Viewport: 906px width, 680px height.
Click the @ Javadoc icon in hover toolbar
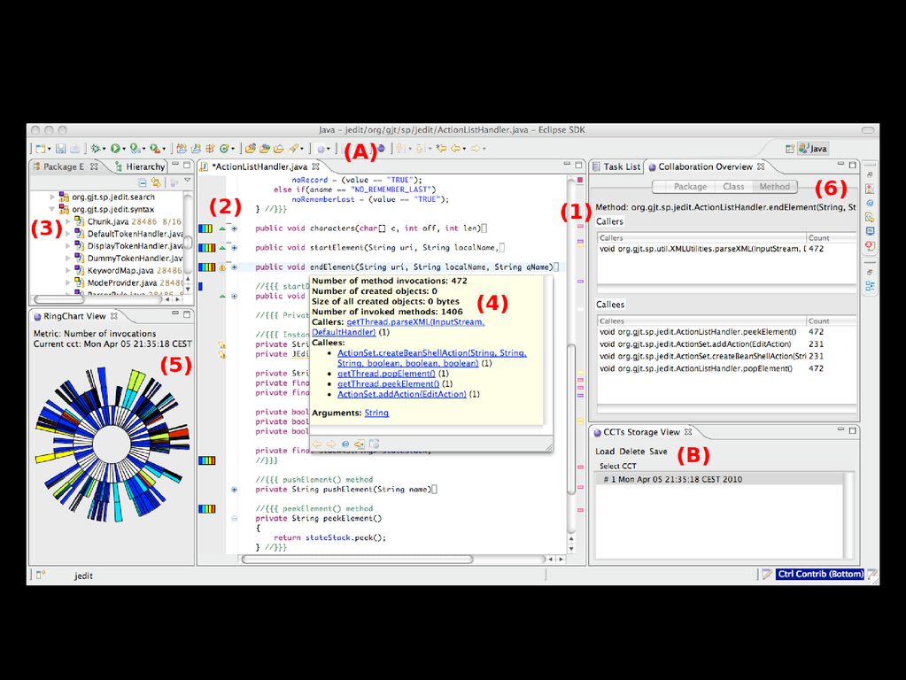[x=345, y=444]
